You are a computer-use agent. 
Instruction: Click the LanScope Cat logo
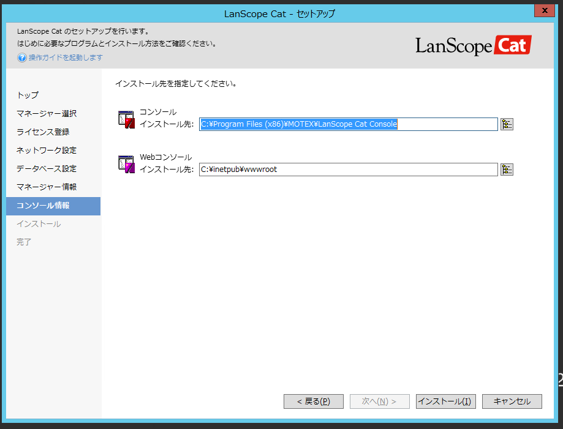pyautogui.click(x=473, y=45)
